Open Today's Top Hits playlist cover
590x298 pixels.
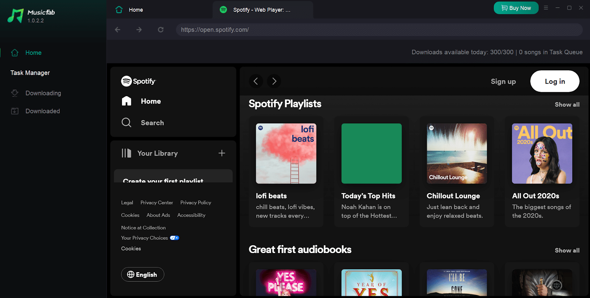[372, 154]
